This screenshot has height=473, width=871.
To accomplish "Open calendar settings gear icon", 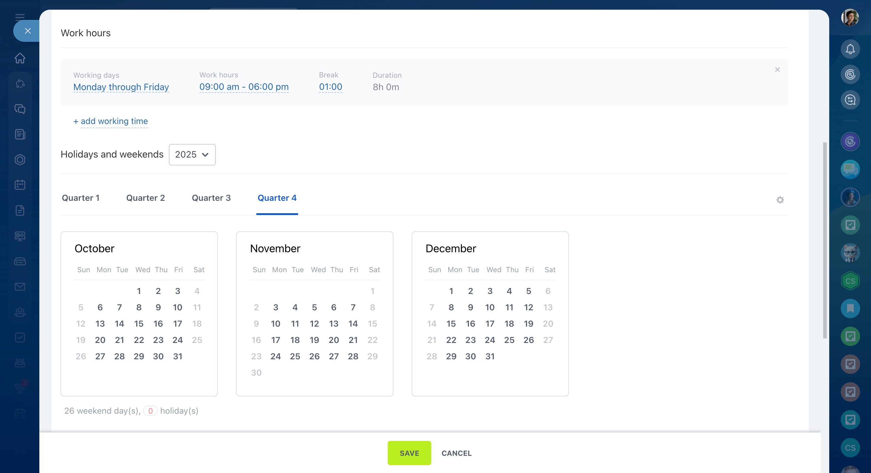I will pyautogui.click(x=780, y=200).
